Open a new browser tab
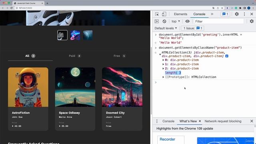 (x=47, y=3)
